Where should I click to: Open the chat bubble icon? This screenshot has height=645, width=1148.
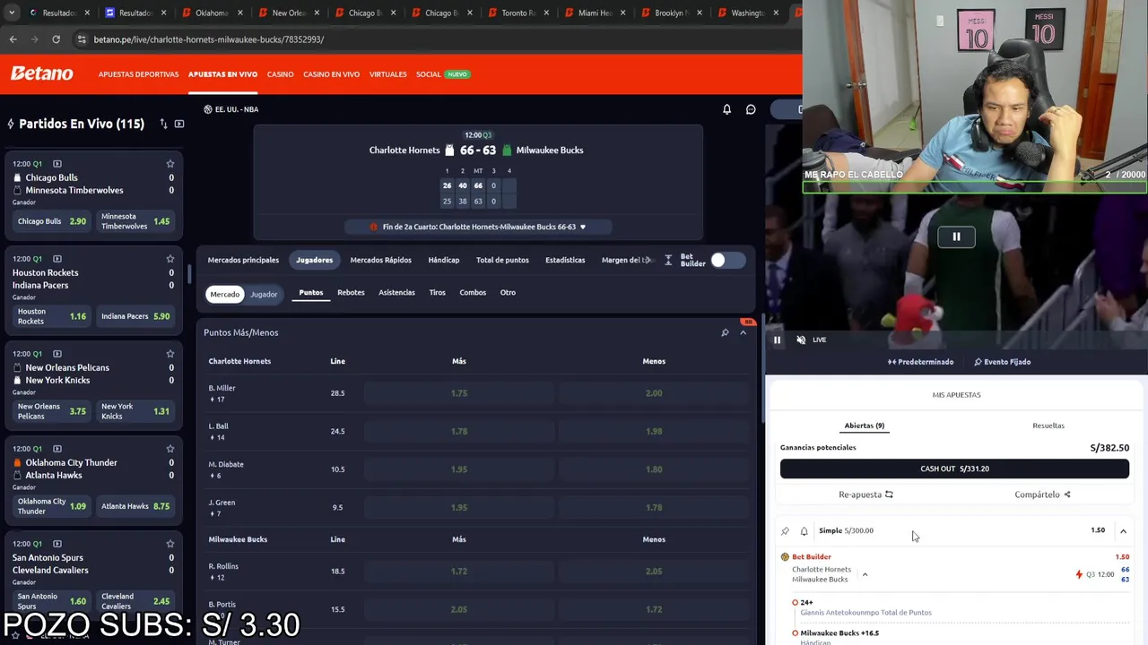751,109
